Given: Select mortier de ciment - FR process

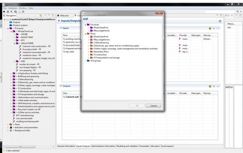Looking at the screenshot, I should [x=29, y=64].
